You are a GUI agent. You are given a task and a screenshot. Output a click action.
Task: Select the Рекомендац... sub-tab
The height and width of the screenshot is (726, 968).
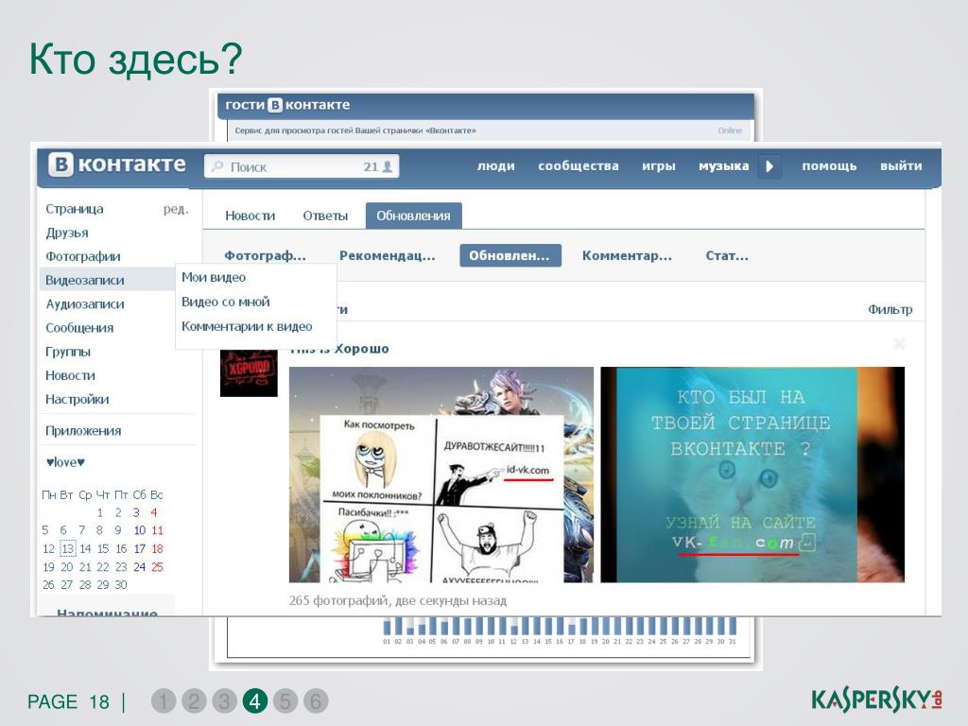pyautogui.click(x=387, y=255)
